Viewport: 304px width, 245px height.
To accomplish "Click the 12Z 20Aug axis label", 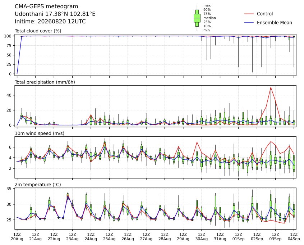I will [x=17, y=237].
